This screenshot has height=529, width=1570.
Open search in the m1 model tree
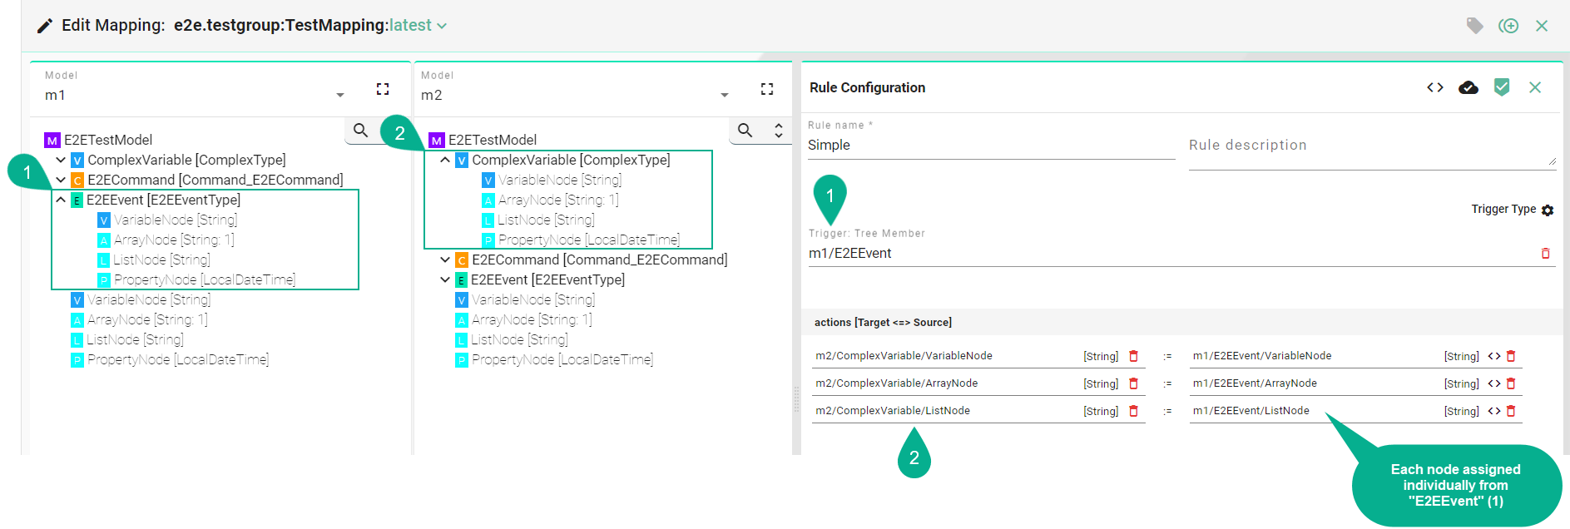click(360, 131)
